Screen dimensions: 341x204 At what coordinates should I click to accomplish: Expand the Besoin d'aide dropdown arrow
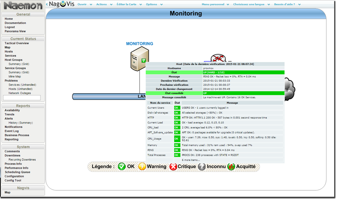[300, 4]
